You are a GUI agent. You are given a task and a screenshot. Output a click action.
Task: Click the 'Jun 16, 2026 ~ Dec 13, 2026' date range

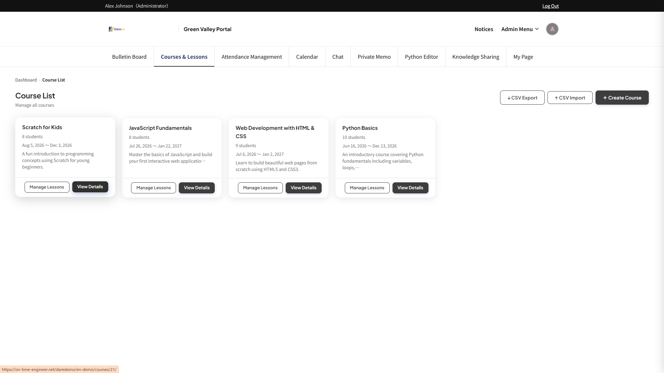[x=369, y=146]
